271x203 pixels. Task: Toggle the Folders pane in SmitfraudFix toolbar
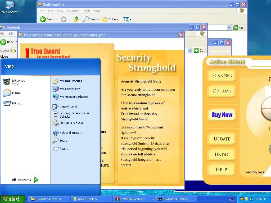110,19
